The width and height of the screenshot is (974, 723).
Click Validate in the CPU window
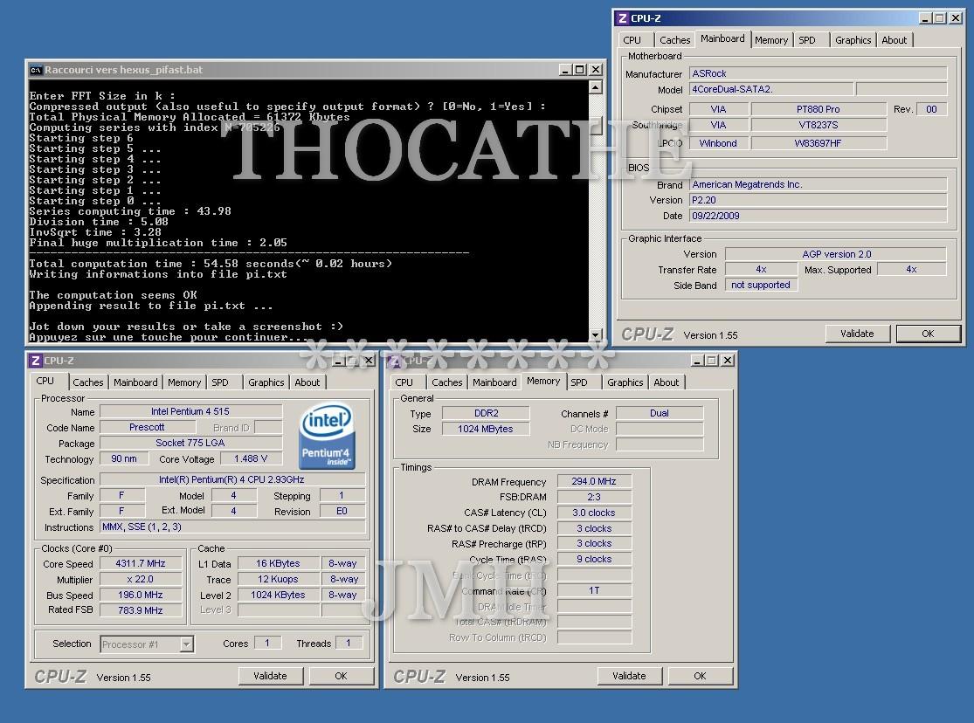tap(270, 676)
